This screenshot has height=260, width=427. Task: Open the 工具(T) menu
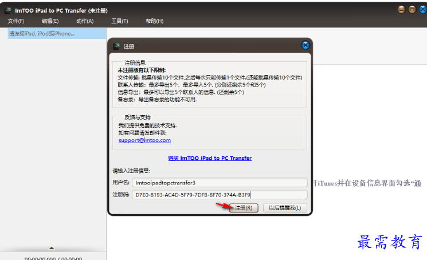pos(120,21)
